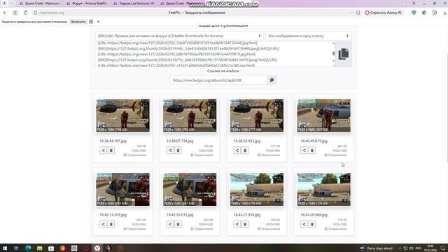448x252 pixels.
Task: Share image 16.42.52.015.jpg
Action: 170,224
